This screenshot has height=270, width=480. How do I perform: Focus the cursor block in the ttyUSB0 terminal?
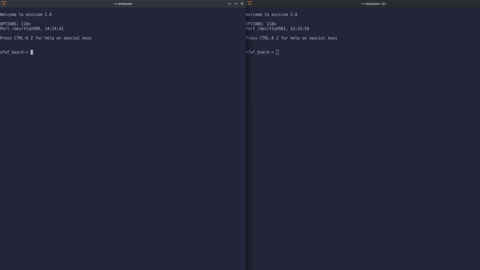point(32,52)
